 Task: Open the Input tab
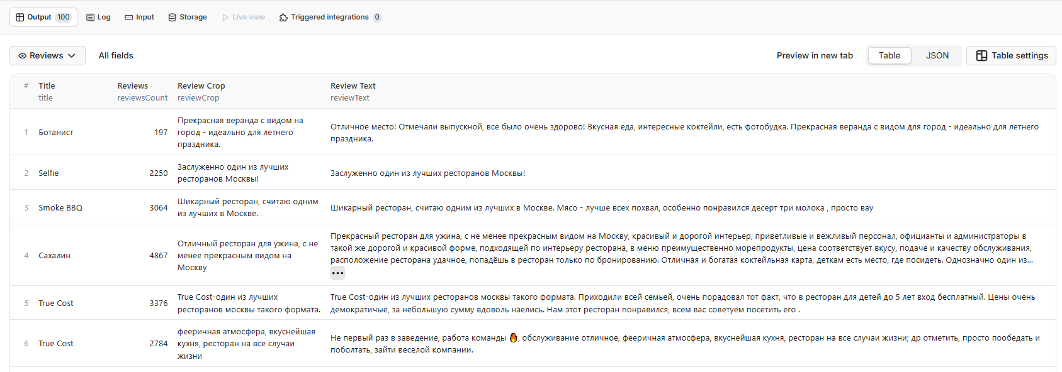click(139, 17)
